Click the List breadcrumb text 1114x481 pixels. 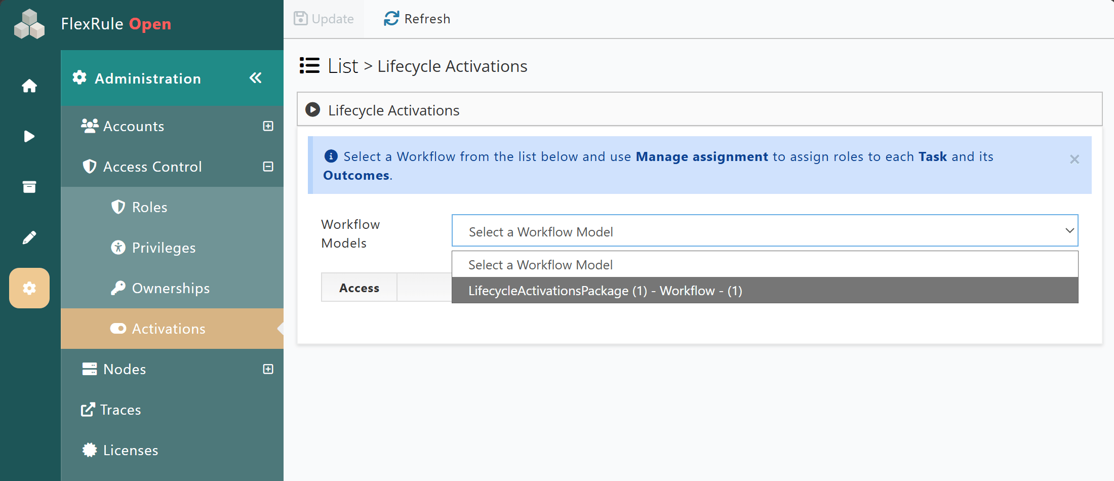click(343, 66)
